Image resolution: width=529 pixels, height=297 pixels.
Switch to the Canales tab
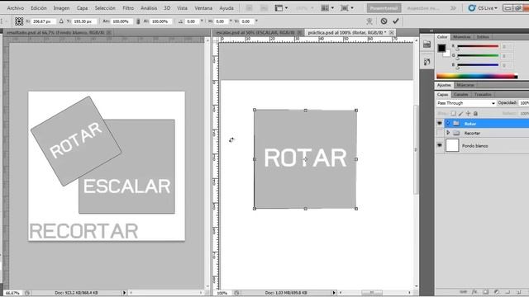tap(460, 94)
